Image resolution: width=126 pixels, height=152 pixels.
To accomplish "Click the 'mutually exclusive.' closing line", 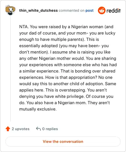I will point(38,109).
